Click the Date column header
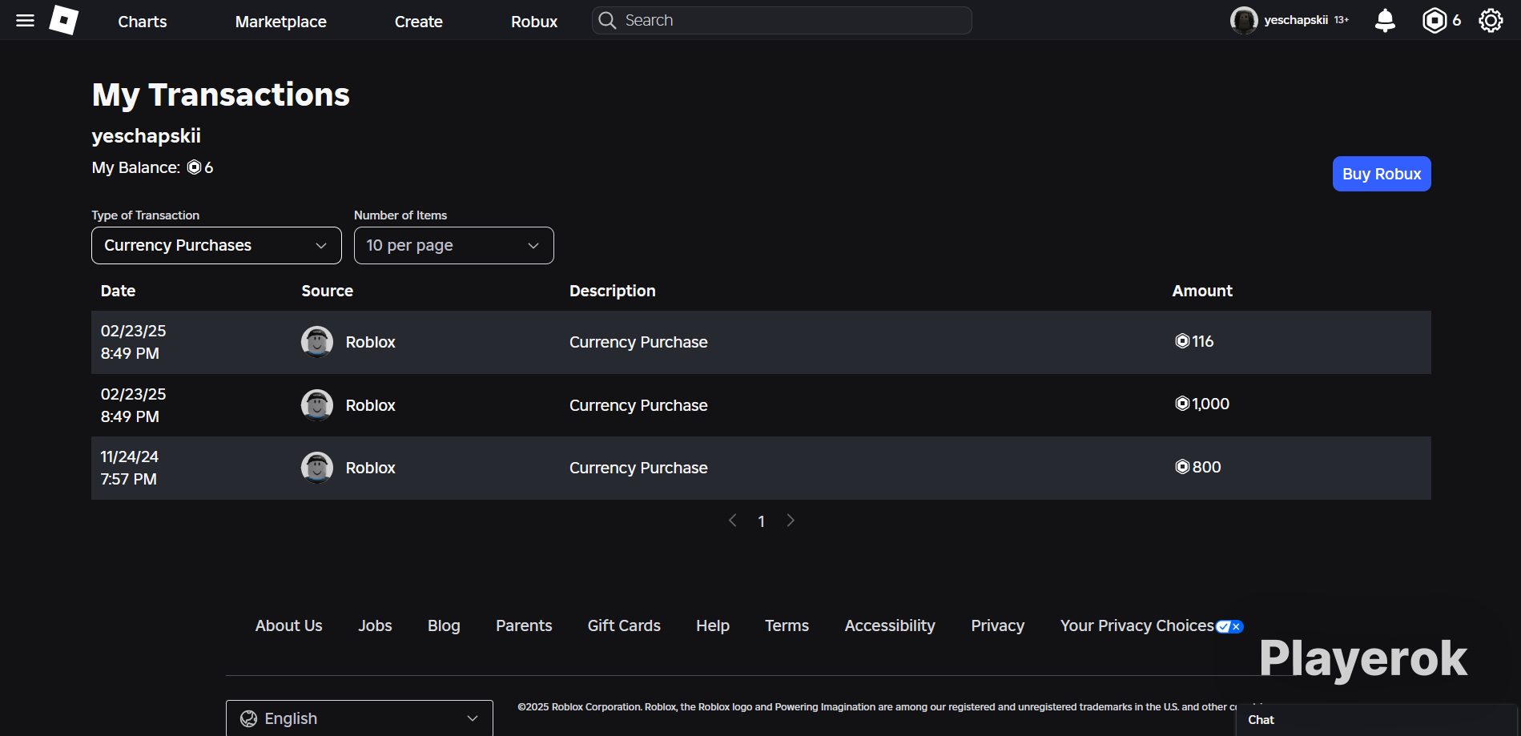The width and height of the screenshot is (1521, 736). [x=118, y=291]
